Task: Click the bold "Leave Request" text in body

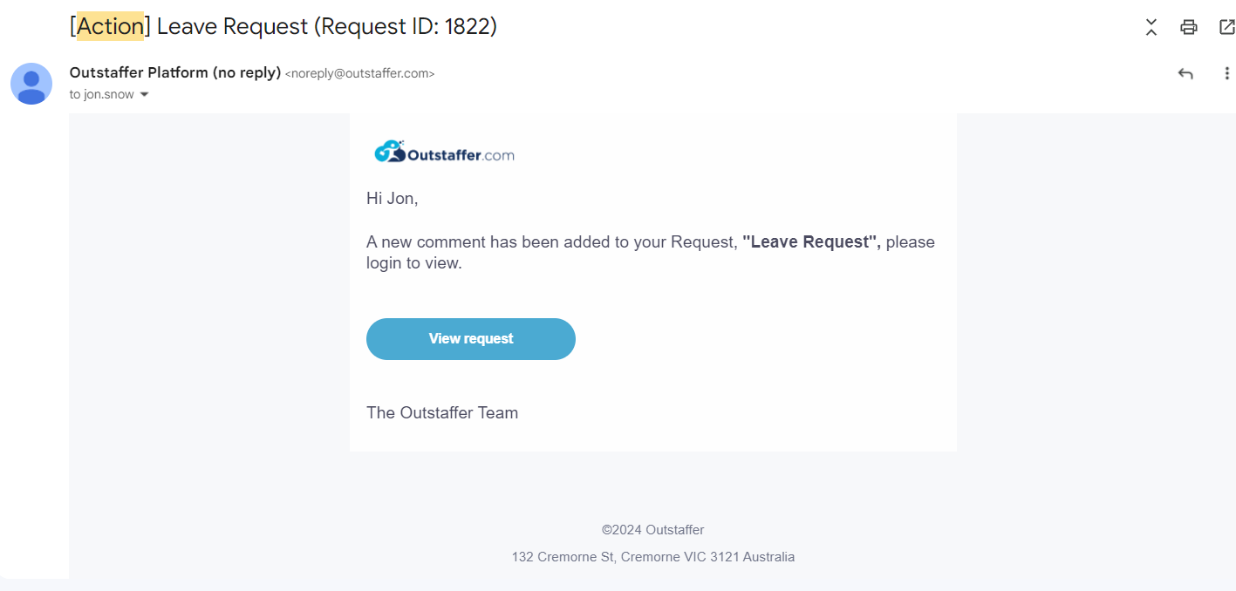Action: click(x=811, y=241)
